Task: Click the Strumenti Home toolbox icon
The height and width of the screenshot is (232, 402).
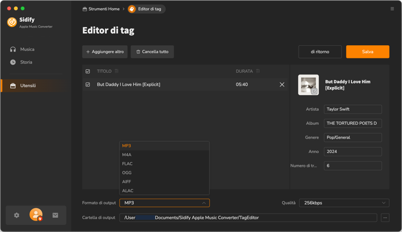Action: click(x=84, y=9)
